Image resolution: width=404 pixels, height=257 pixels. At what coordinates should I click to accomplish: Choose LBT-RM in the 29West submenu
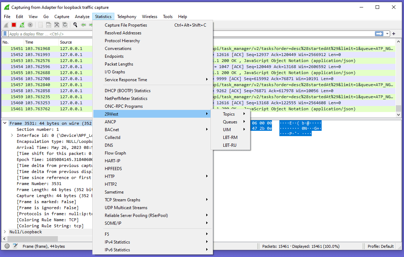[x=230, y=137]
